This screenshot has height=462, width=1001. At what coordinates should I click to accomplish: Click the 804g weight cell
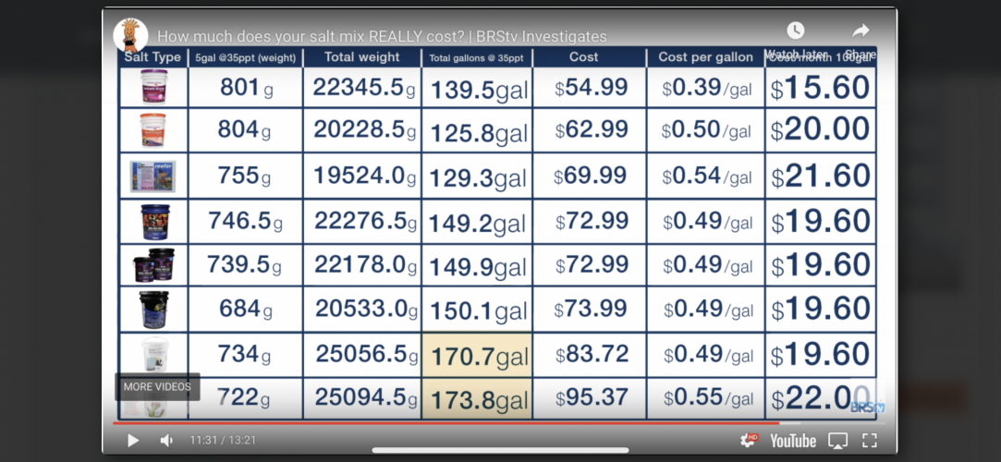[245, 130]
